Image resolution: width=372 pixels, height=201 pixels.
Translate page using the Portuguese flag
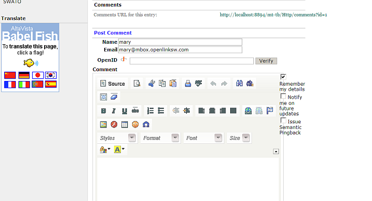coord(38,84)
